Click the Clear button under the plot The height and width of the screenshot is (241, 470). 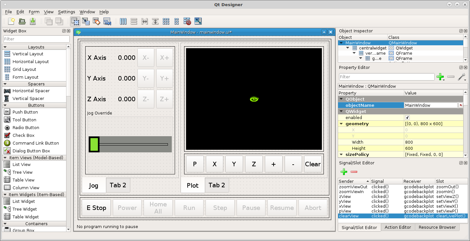pyautogui.click(x=313, y=164)
